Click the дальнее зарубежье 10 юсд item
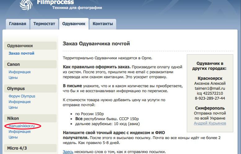This screenshot has height=154, width=241. tap(107, 124)
